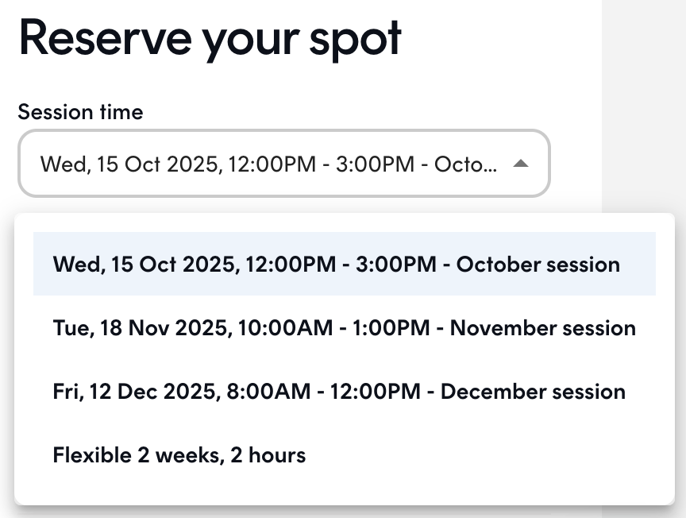Viewport: 686px width, 518px height.
Task: Pick the December session option
Action: pyautogui.click(x=345, y=391)
